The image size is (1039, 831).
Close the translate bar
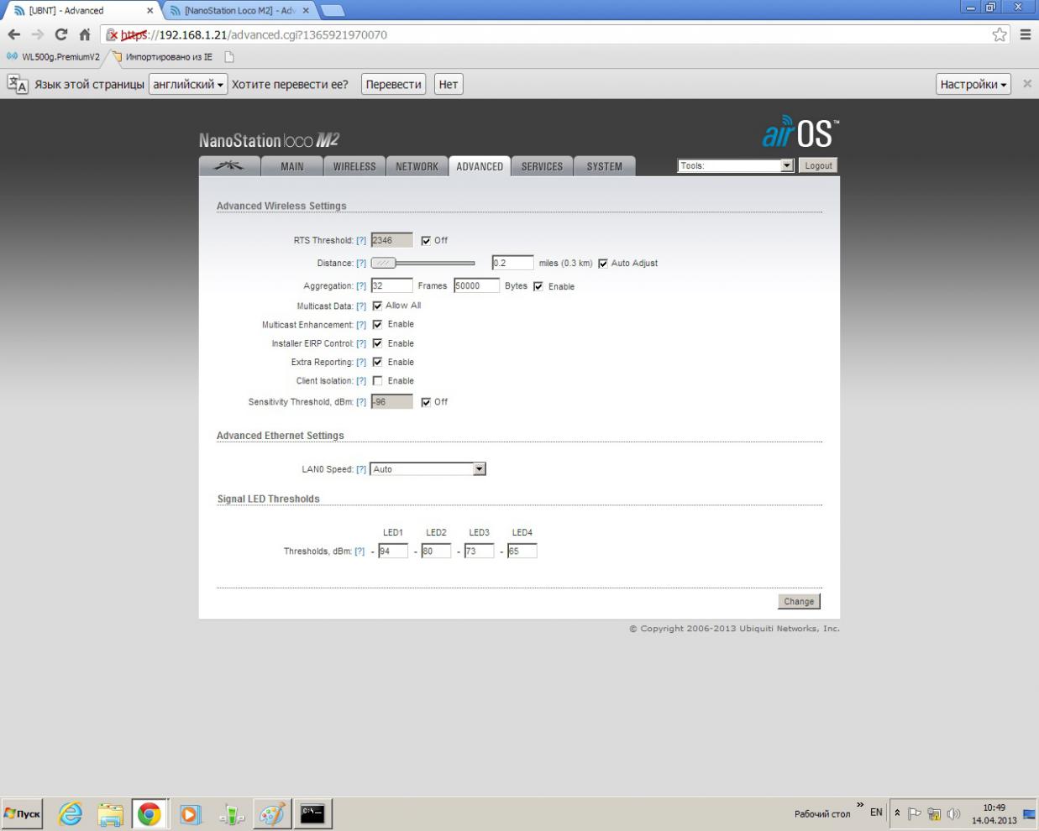point(1027,84)
